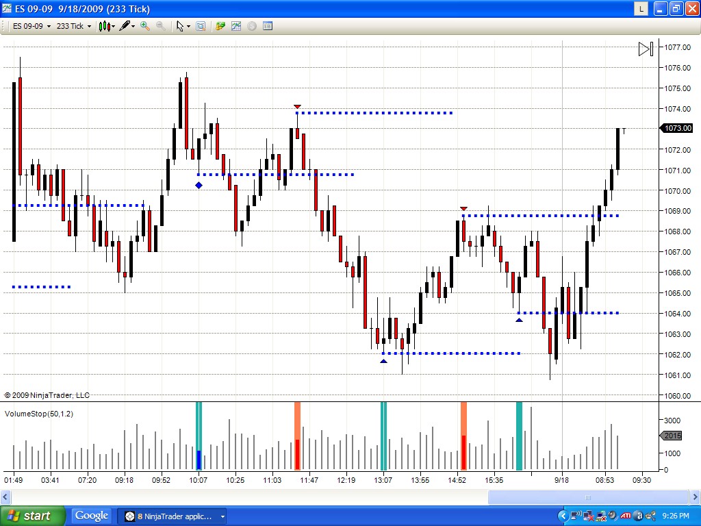Click the 1073.00 current price marker

pyautogui.click(x=677, y=128)
